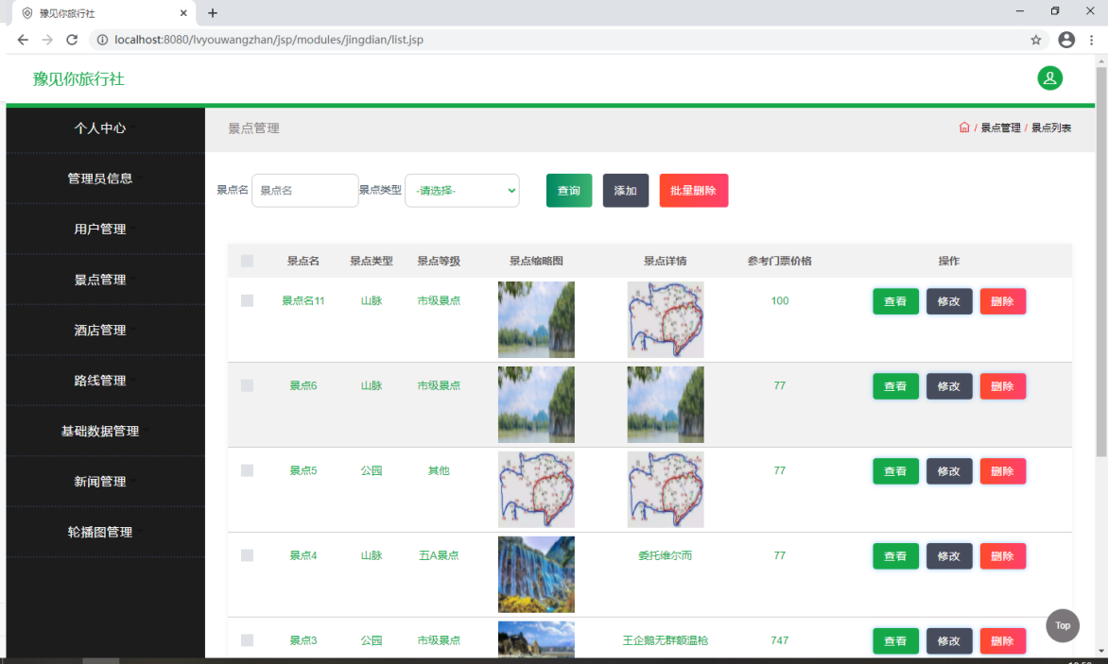Click the 添加 add button

[x=625, y=191]
